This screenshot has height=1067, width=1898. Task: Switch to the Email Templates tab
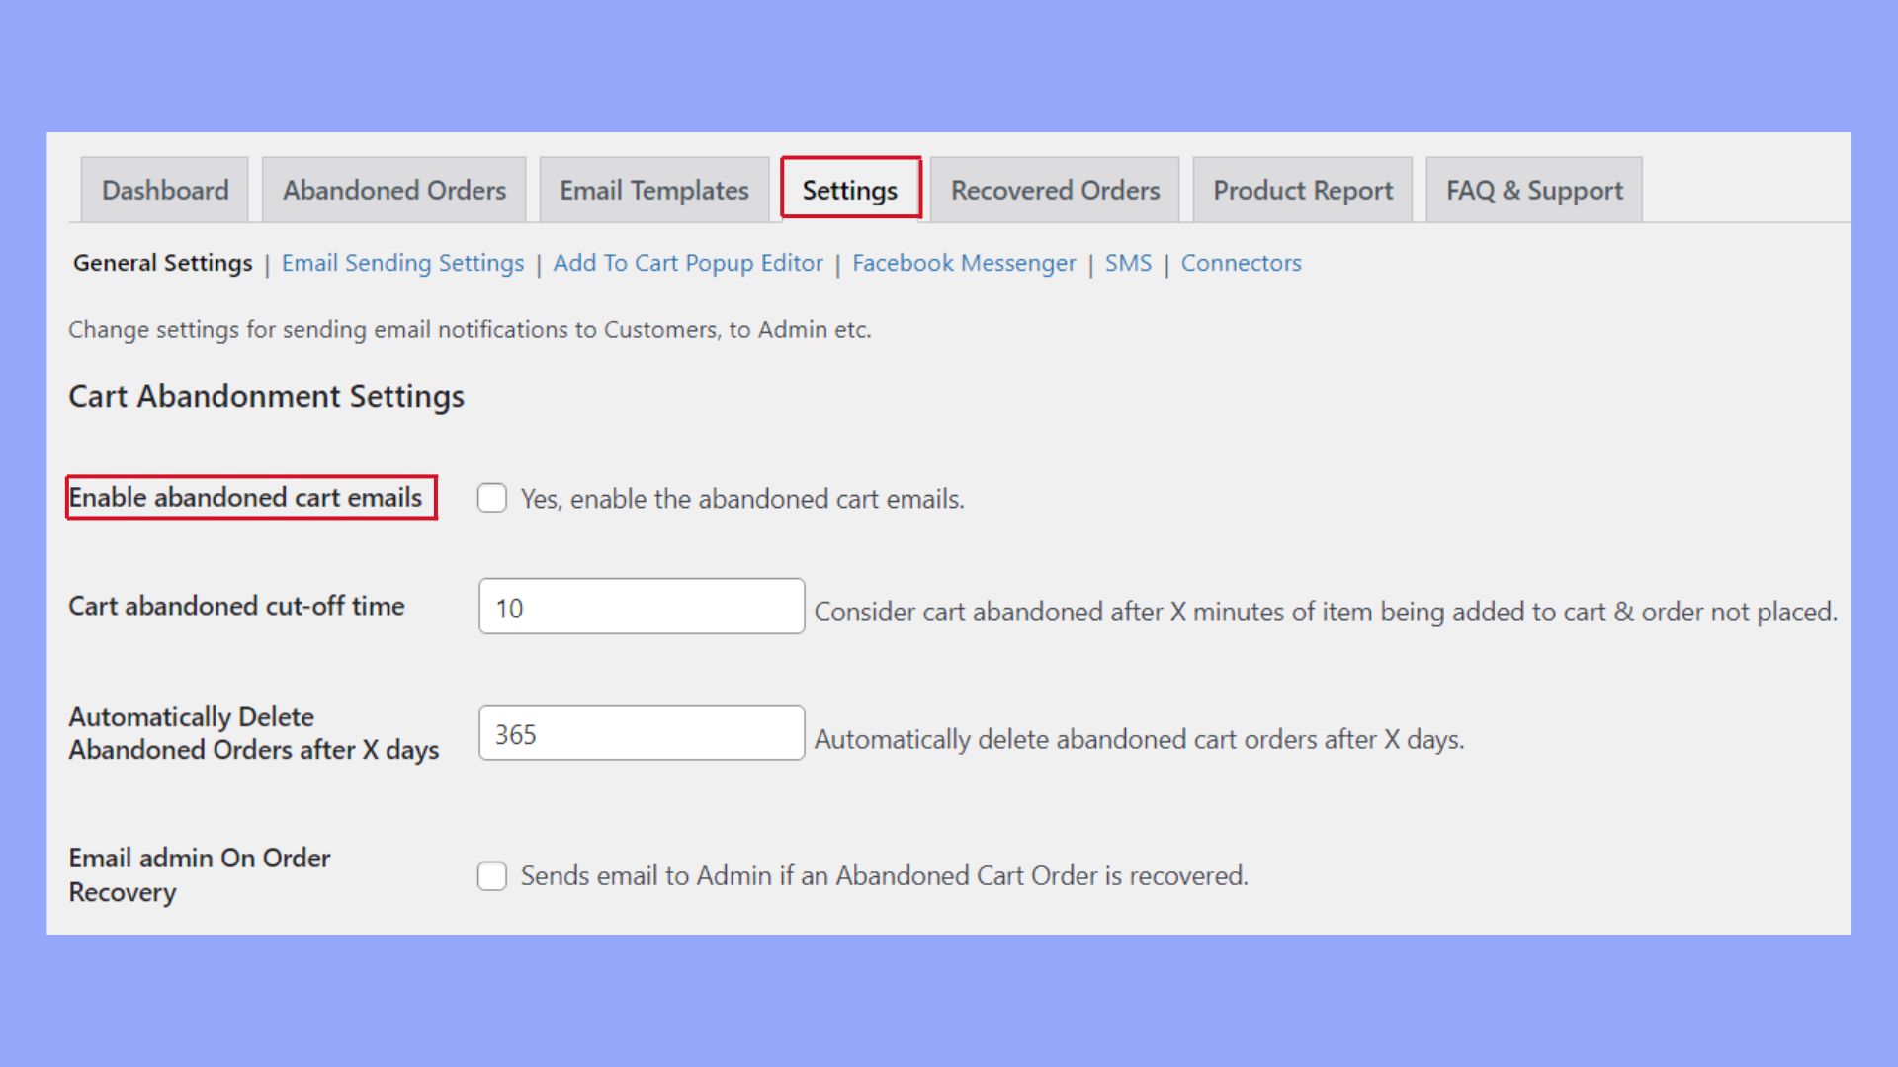tap(653, 190)
